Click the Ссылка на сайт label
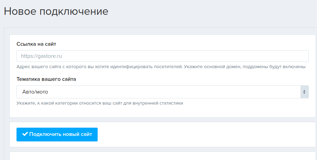 point(36,44)
